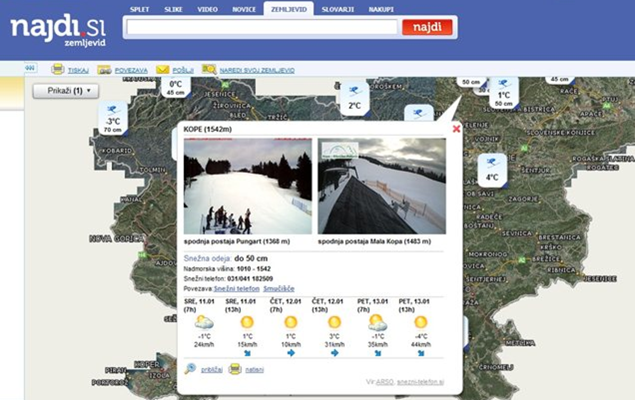The width and height of the screenshot is (635, 400).
Task: Click the 'KOBARID' map label
Action: click(116, 151)
